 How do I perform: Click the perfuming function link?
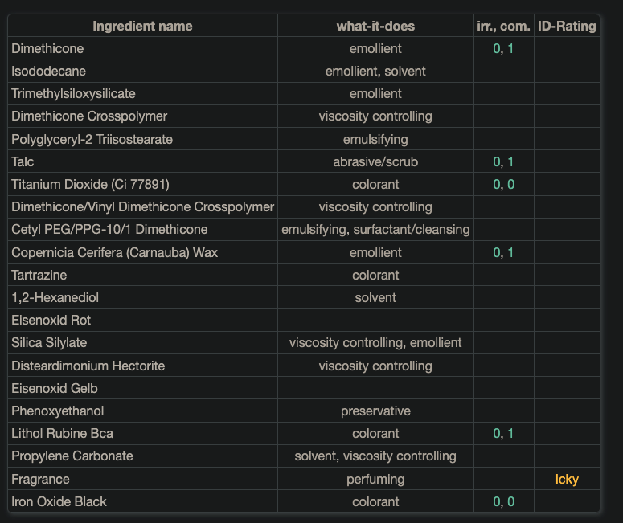pyautogui.click(x=375, y=479)
